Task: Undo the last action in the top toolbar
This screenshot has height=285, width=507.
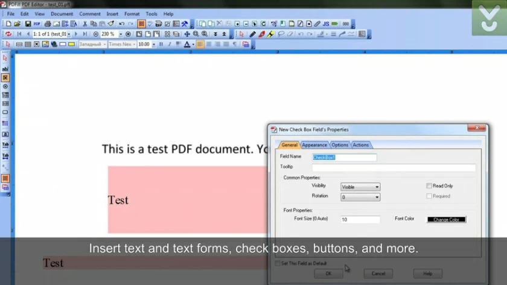Action: click(x=121, y=24)
